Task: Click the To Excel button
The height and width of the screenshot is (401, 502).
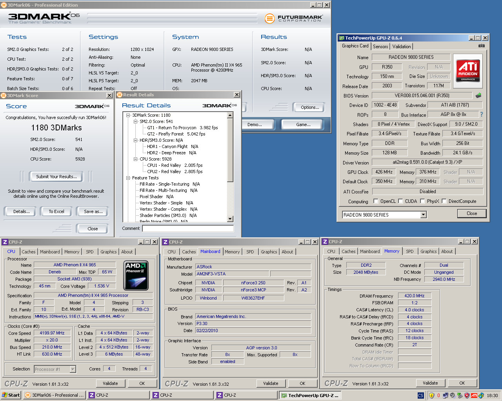Action: coord(56,211)
